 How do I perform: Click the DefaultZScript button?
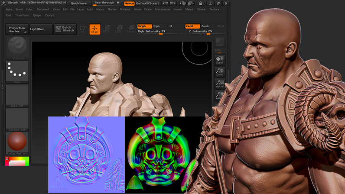(148, 3)
